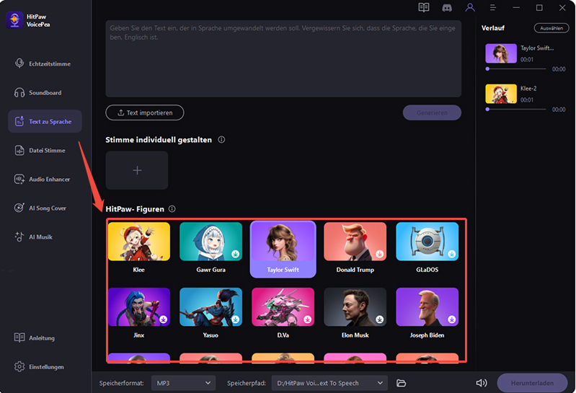This screenshot has width=576, height=393.
Task: Open the Discord icon in title bar
Action: (447, 7)
